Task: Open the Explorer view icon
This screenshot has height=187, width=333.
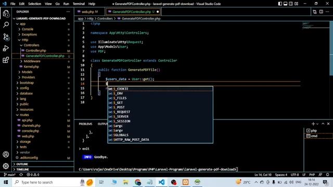Action: tap(6, 14)
